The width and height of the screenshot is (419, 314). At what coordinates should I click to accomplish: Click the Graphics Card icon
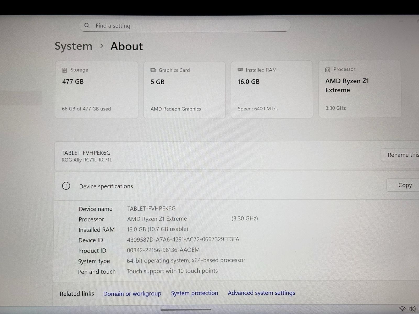click(x=153, y=70)
